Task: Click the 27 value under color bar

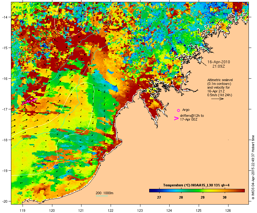Action: (x=159, y=197)
